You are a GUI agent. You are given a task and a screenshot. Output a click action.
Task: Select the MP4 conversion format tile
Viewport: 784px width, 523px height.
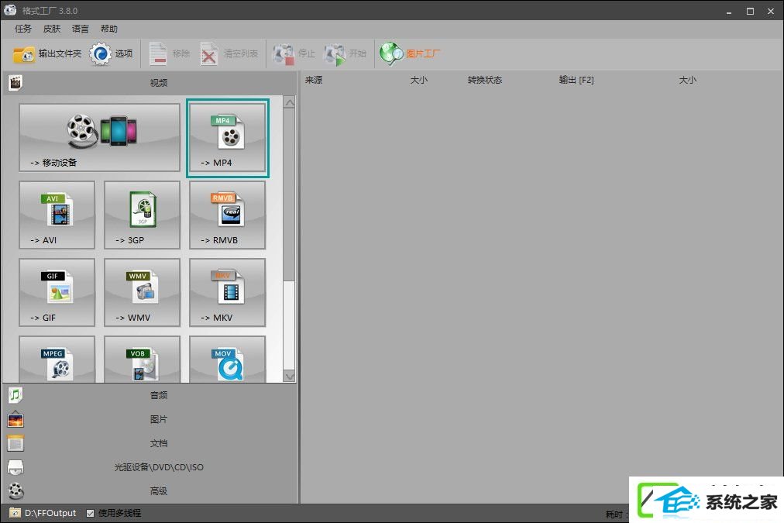pos(228,138)
